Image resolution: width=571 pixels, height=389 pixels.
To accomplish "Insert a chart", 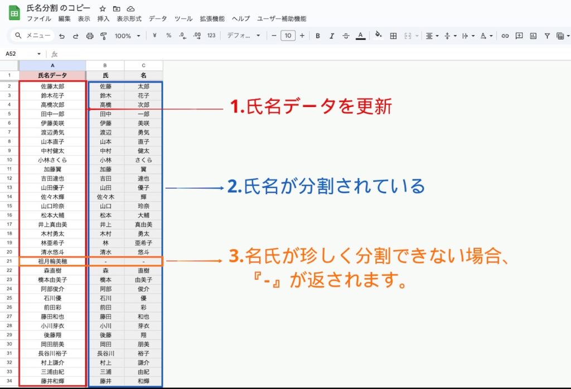I will click(x=533, y=36).
